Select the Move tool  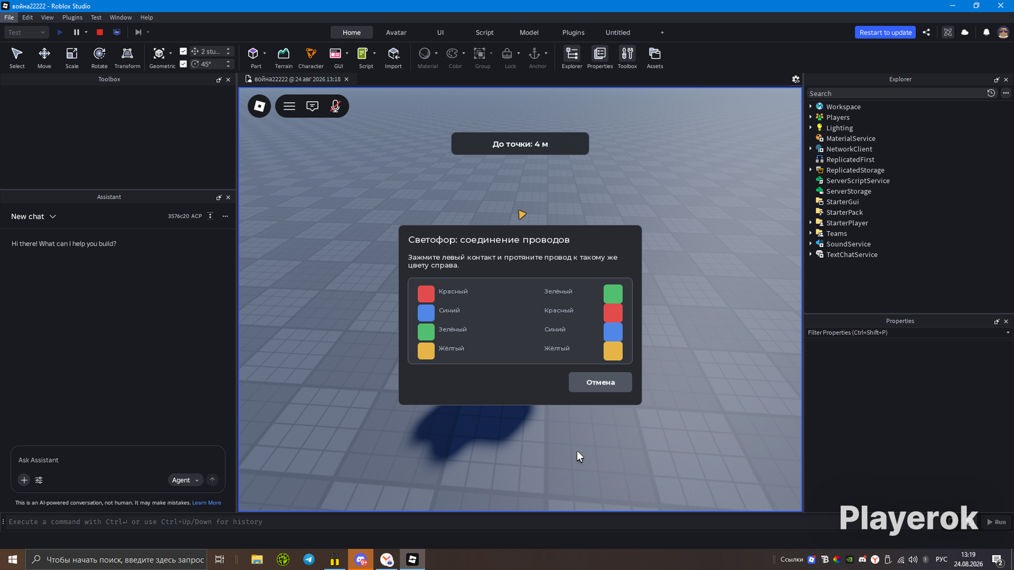44,58
